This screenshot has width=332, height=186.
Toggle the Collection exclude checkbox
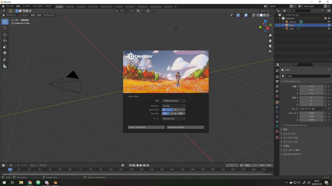pyautogui.click(x=325, y=18)
